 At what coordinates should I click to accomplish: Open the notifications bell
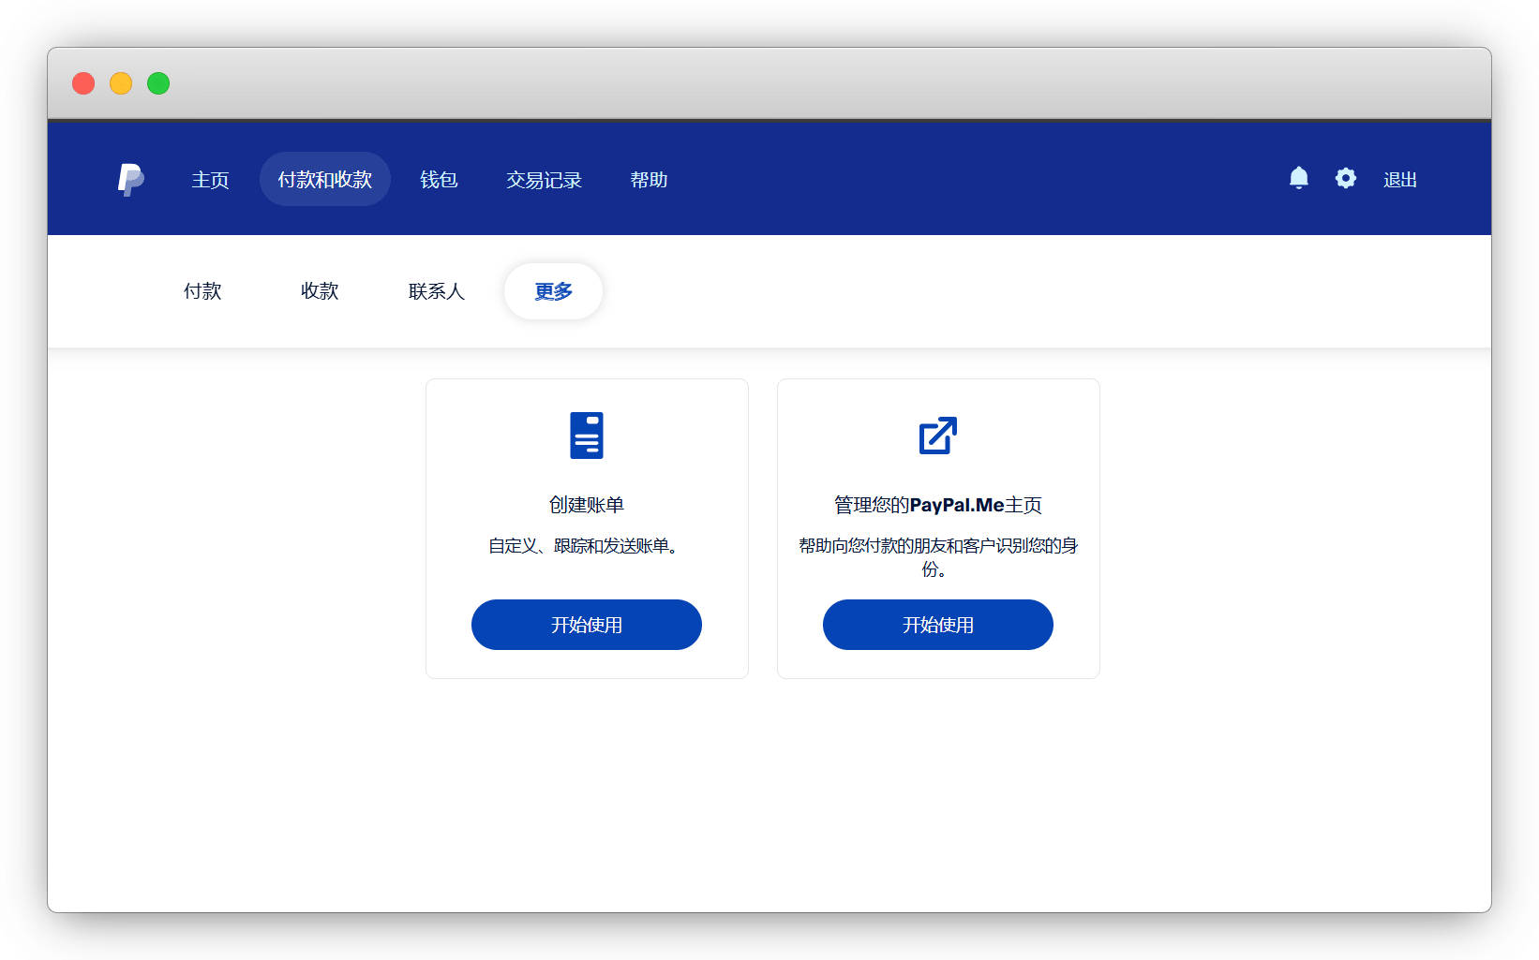1298,178
